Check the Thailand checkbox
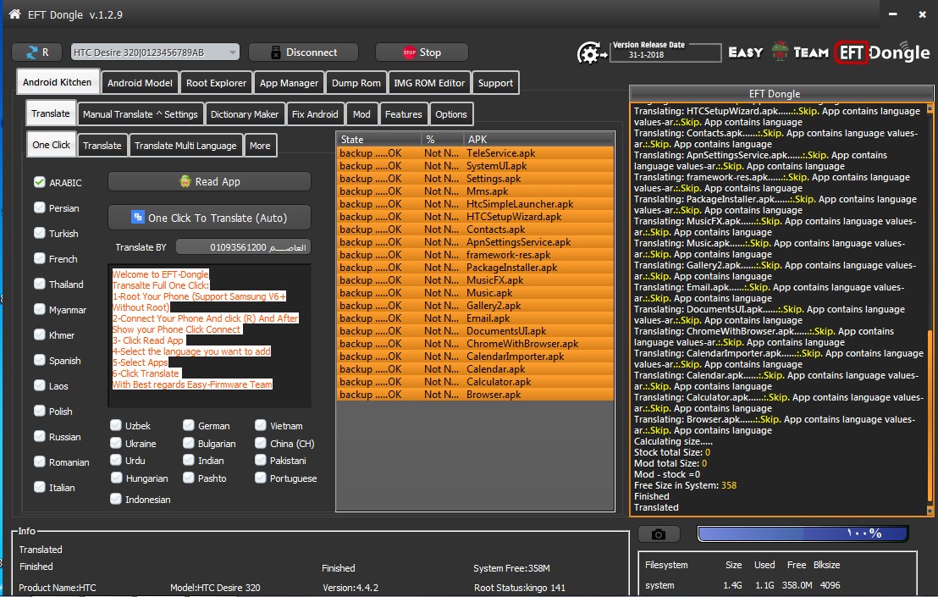This screenshot has width=938, height=597. (40, 284)
